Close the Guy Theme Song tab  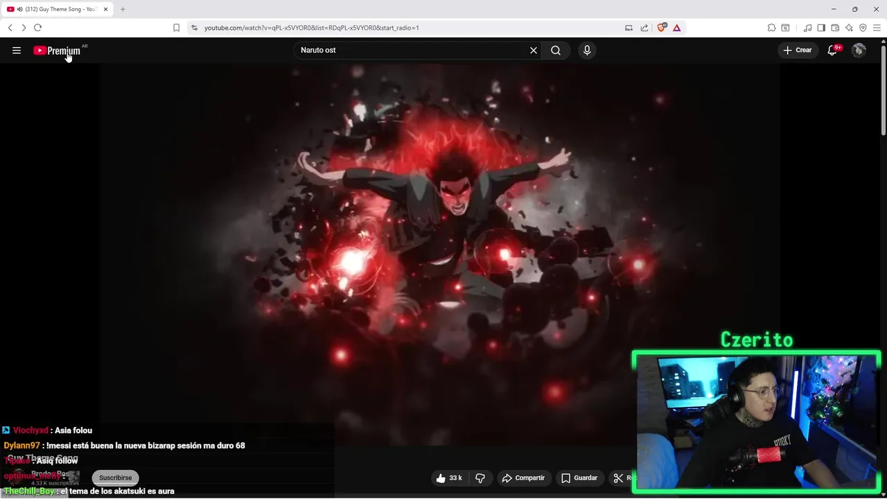point(106,9)
